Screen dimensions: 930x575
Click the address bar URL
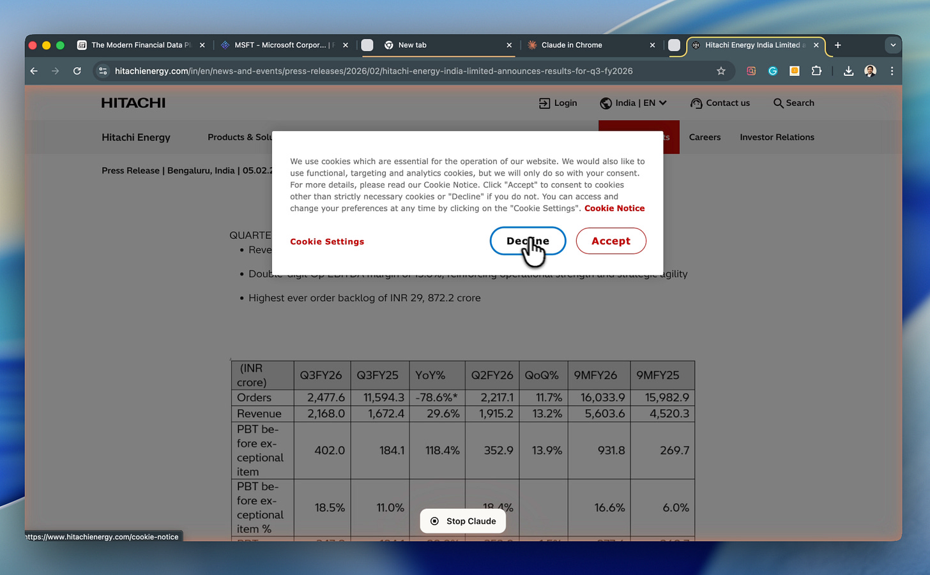[x=374, y=71]
